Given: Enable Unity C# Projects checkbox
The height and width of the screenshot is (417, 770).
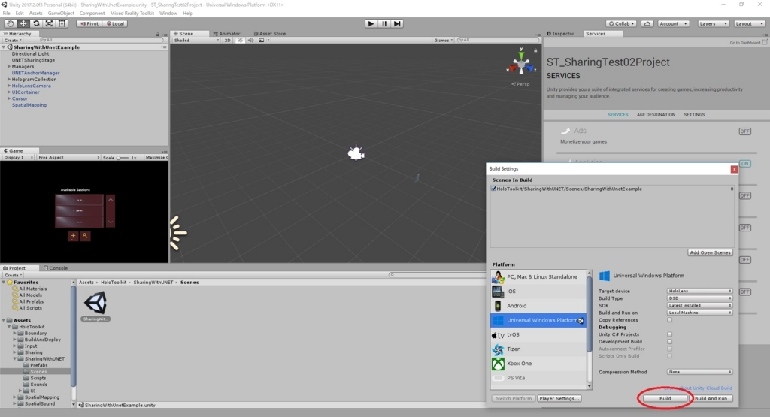Looking at the screenshot, I should (x=669, y=334).
